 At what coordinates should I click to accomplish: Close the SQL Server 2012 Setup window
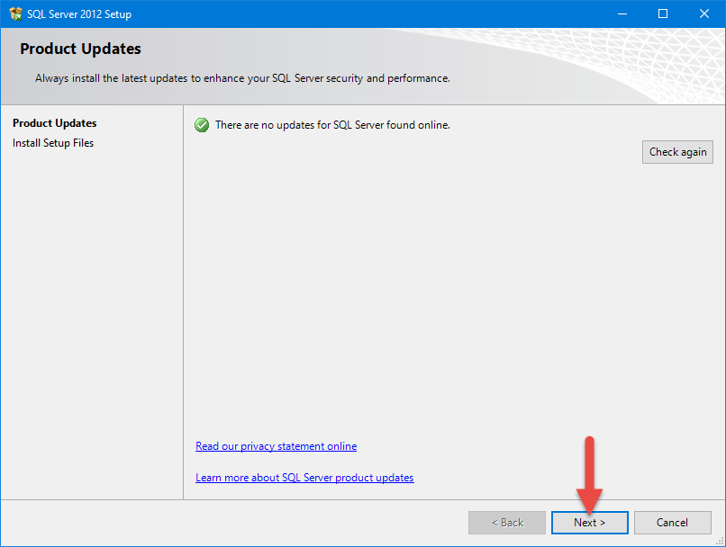coord(704,13)
